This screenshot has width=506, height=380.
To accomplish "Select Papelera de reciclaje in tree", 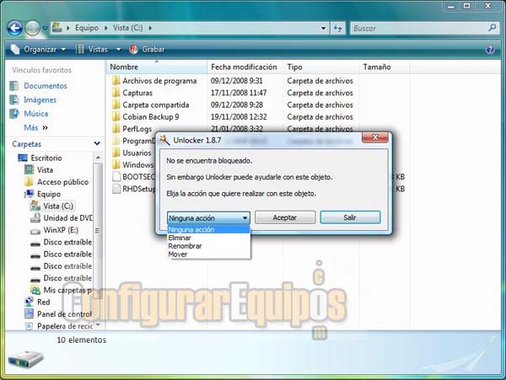I will 65,326.
